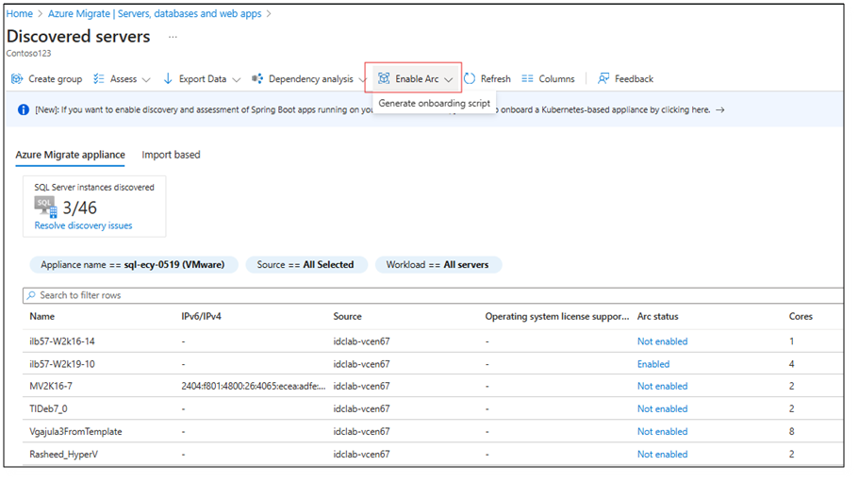Click Not enabled for Rasheed_HyperV
The width and height of the screenshot is (859, 482).
click(x=662, y=454)
